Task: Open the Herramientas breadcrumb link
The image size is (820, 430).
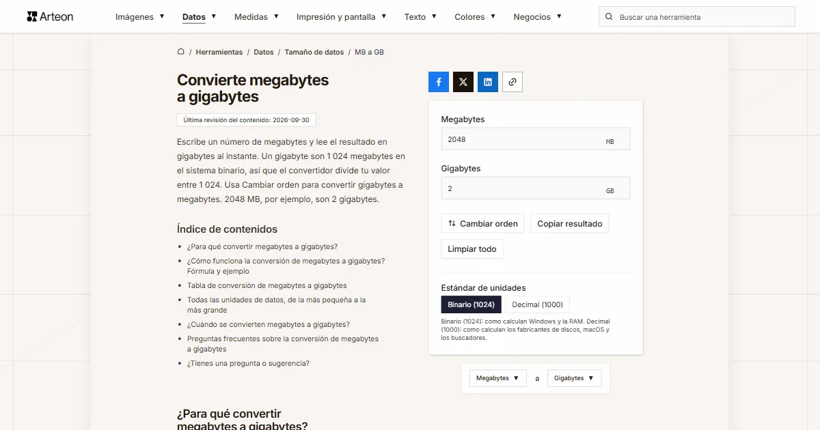Action: (x=219, y=52)
